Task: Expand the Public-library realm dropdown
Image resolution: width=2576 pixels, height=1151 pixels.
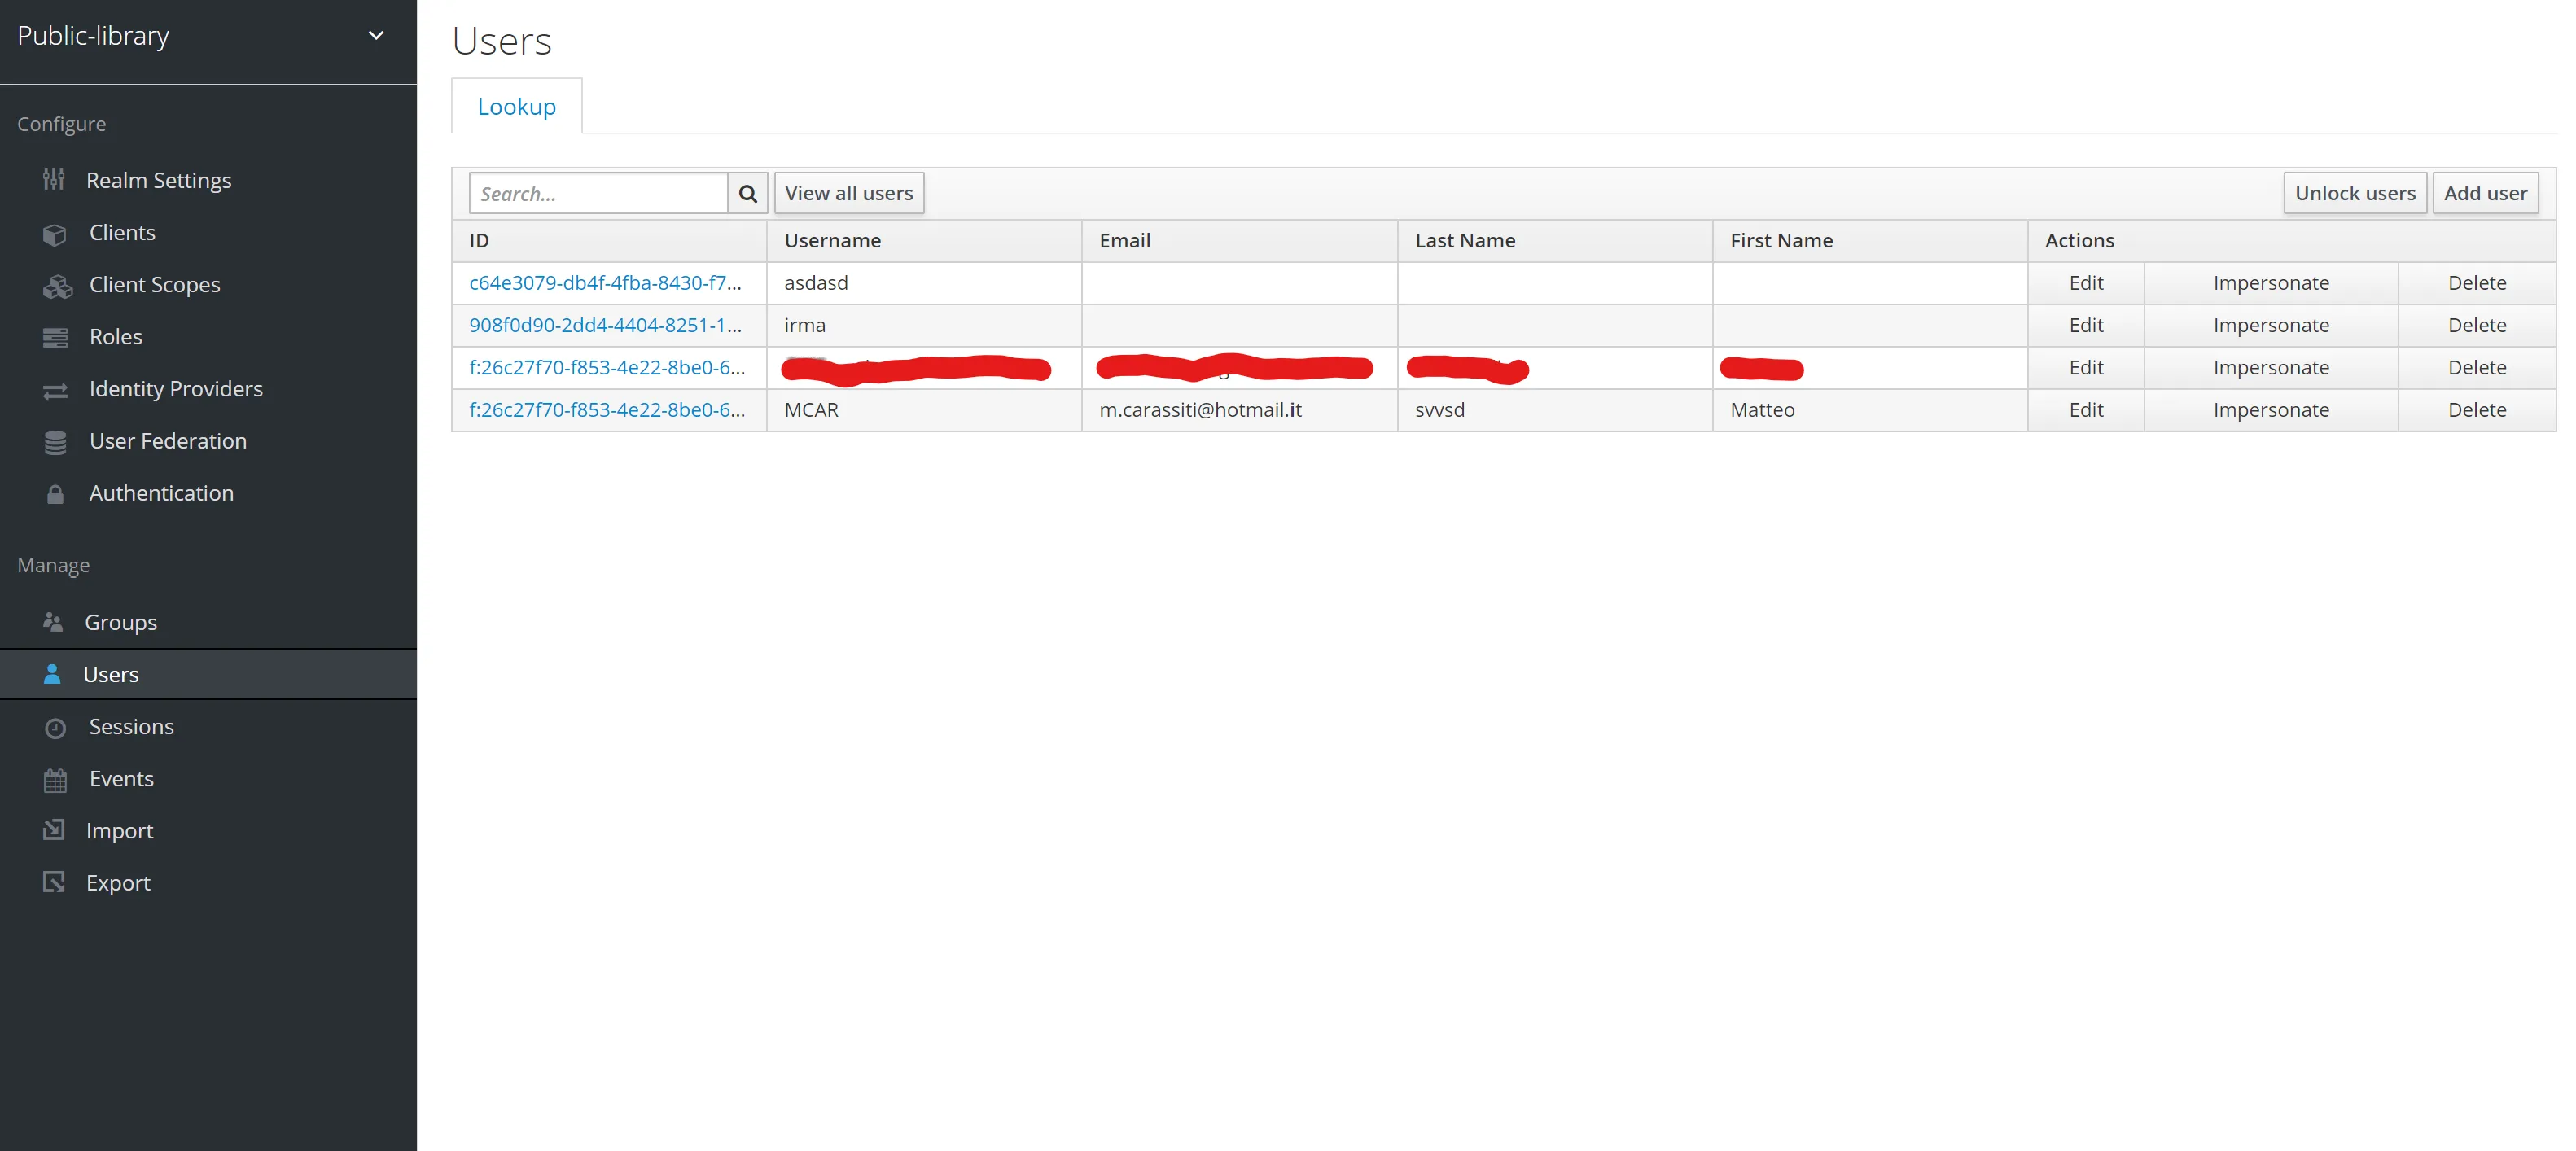Action: click(x=376, y=36)
